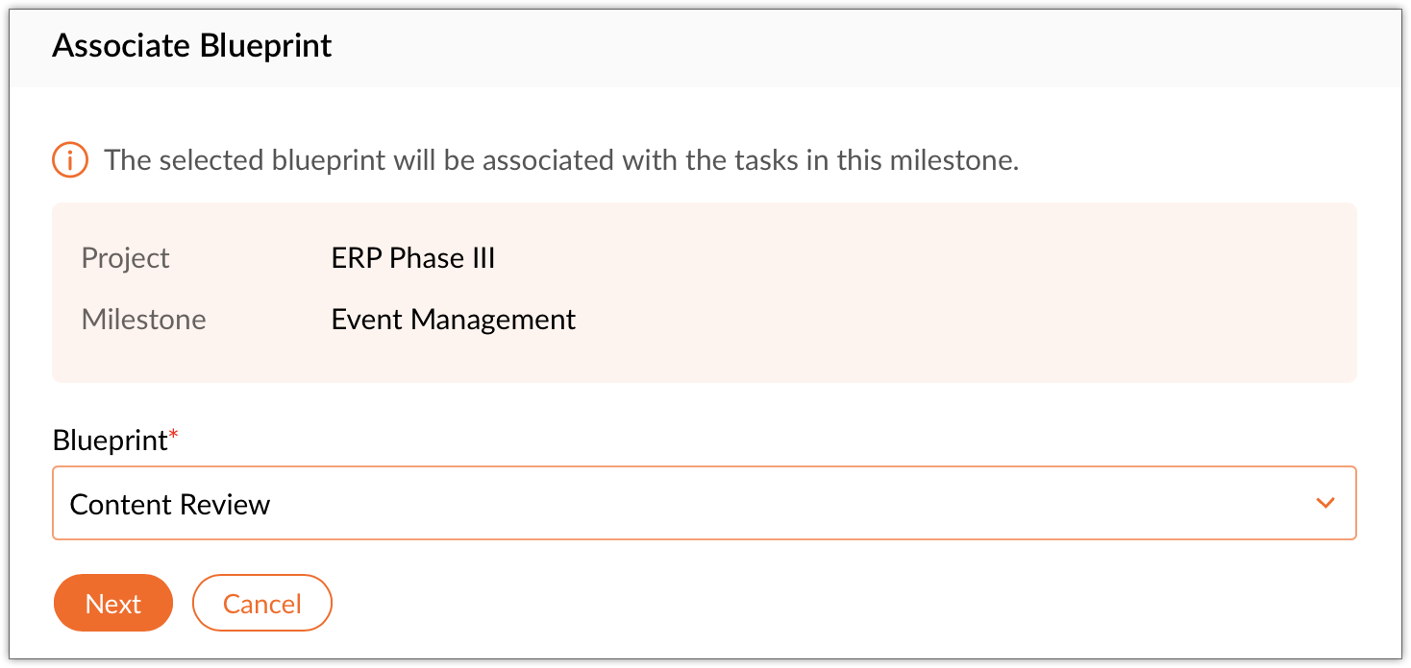This screenshot has height=668, width=1411.
Task: Click the Blueprint field label
Action: 110,441
